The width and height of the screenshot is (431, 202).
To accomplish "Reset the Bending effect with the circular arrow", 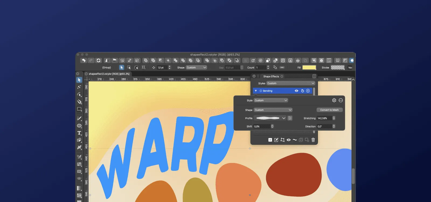I will [303, 91].
